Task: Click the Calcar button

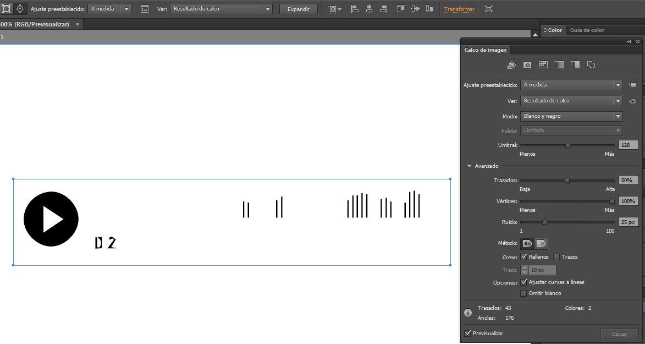Action: coord(619,334)
